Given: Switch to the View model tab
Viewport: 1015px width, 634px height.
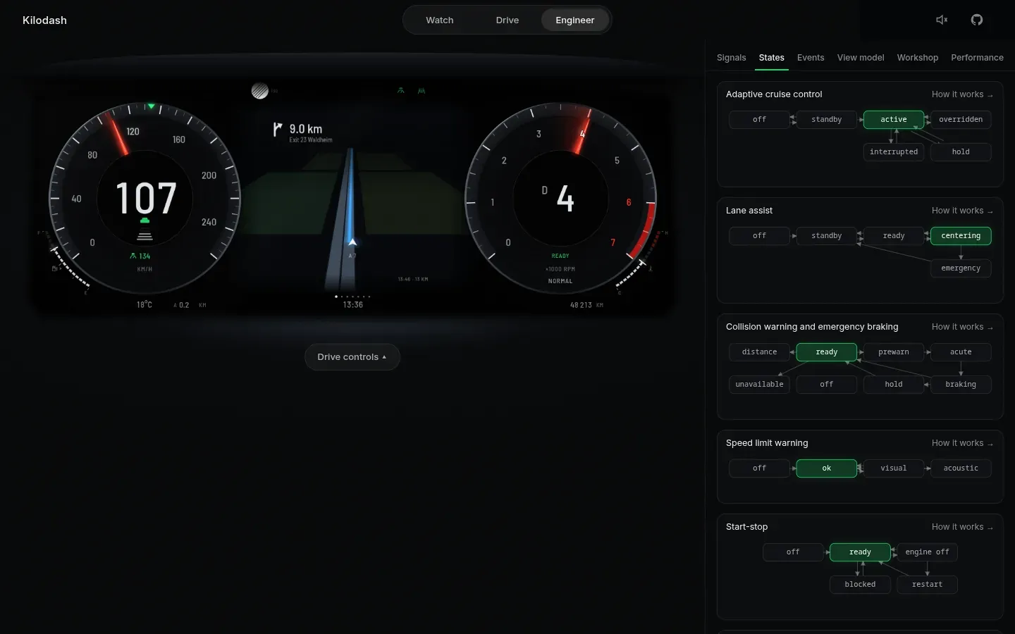Looking at the screenshot, I should 861,58.
